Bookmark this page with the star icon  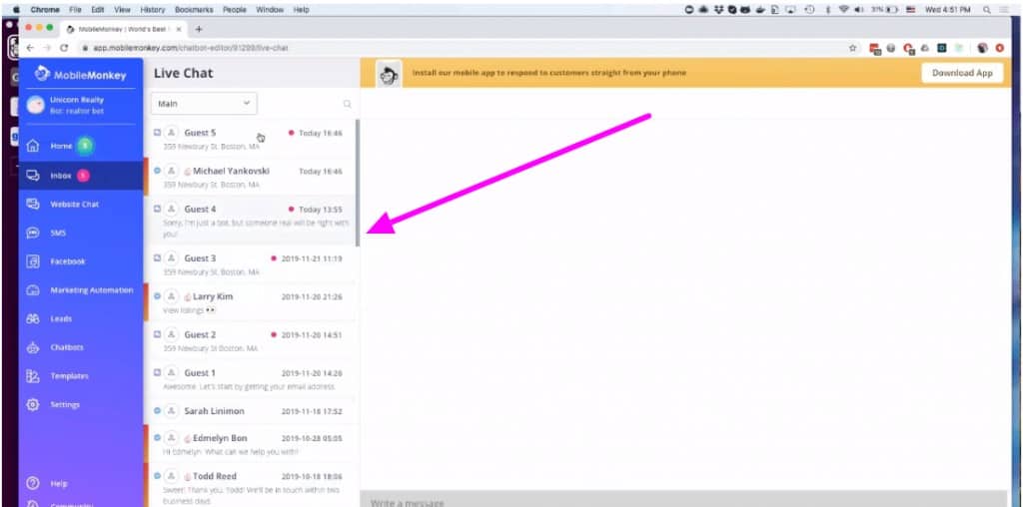click(852, 48)
